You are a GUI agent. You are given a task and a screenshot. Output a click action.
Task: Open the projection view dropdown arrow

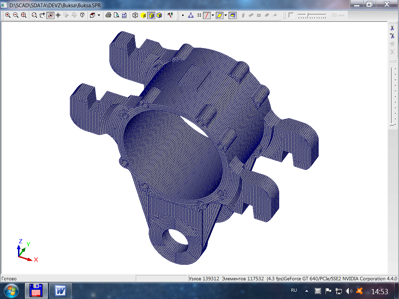(x=99, y=15)
